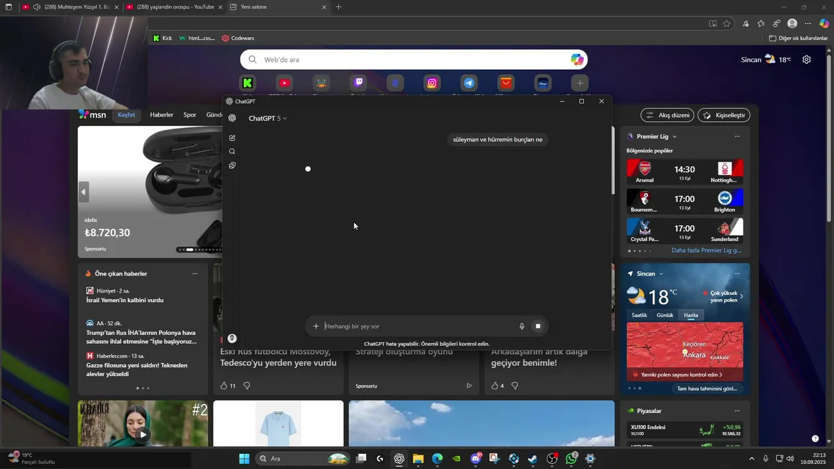Switch to Muhteşem Yüzyıl YouTube tab
The image size is (834, 469).
70,7
